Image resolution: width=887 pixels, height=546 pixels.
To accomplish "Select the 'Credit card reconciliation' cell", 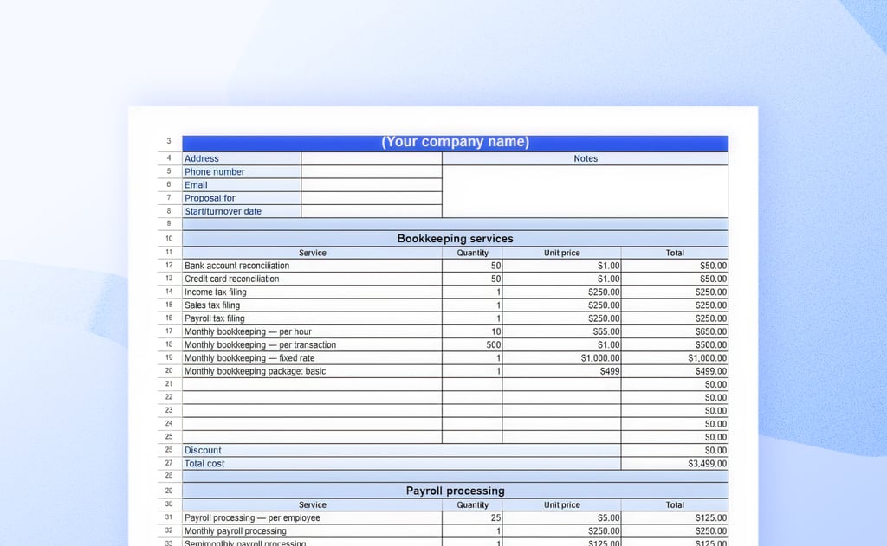I will pyautogui.click(x=312, y=279).
